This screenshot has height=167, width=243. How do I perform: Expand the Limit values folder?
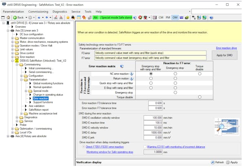pyautogui.click(x=13, y=49)
